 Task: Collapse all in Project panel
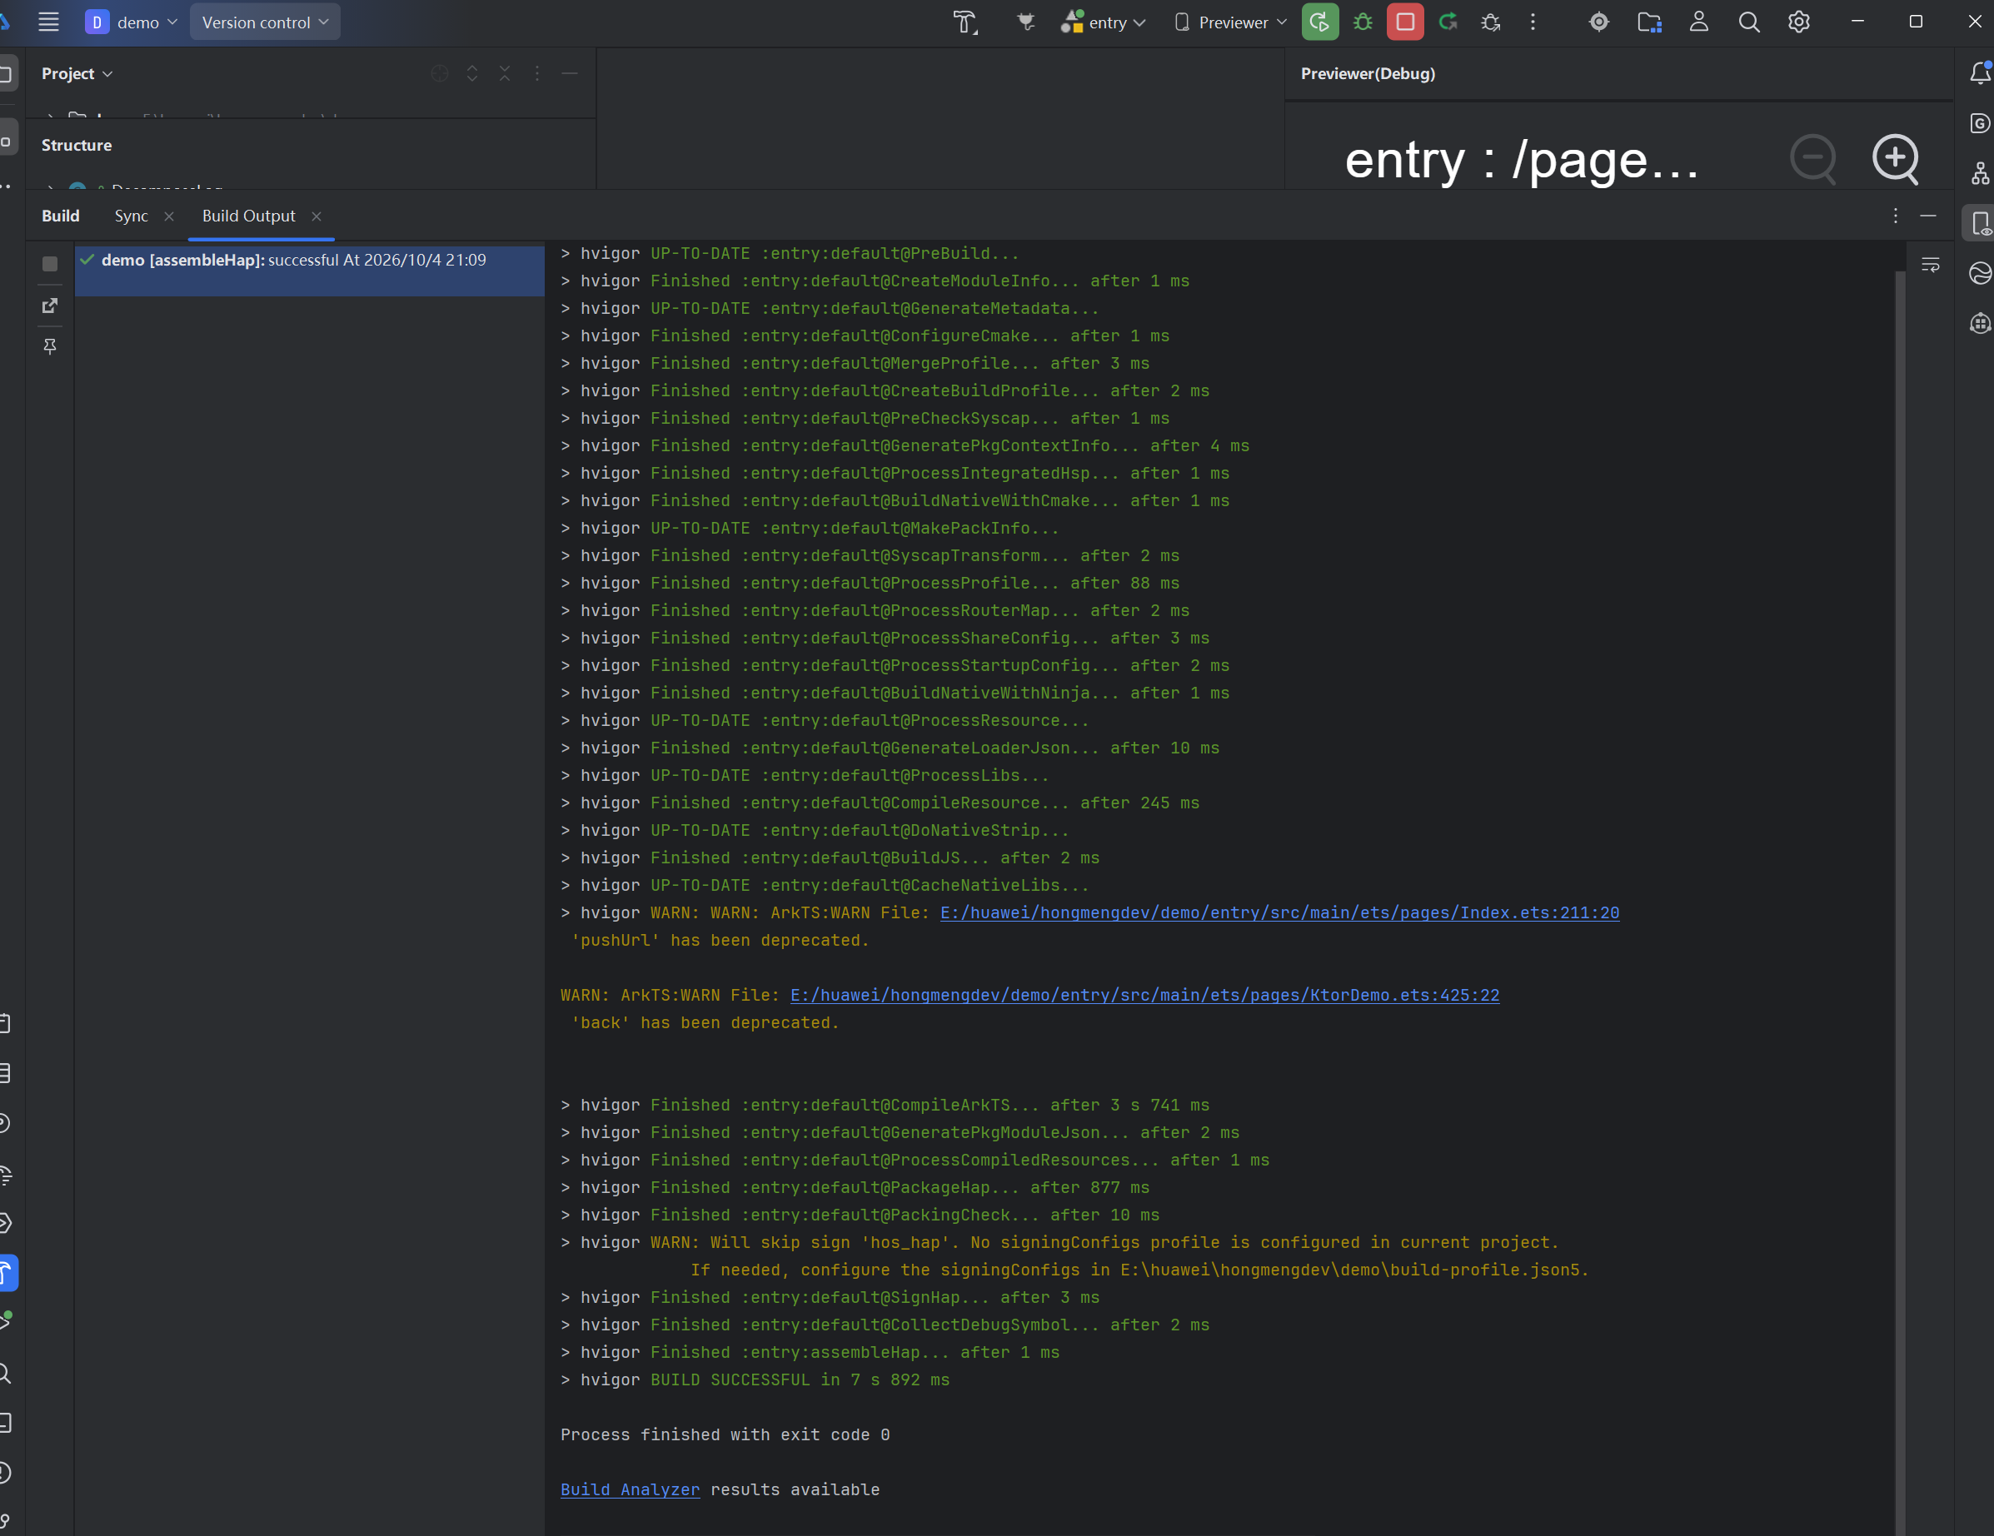(505, 73)
